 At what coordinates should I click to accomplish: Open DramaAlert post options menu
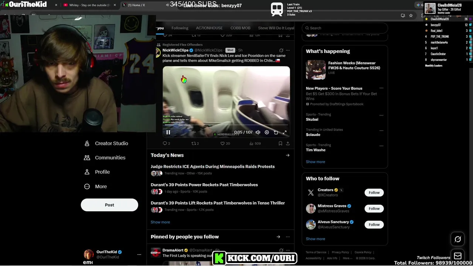pyautogui.click(x=288, y=250)
